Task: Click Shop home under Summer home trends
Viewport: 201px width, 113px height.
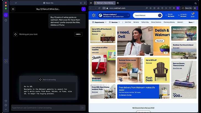Action: click(122, 63)
